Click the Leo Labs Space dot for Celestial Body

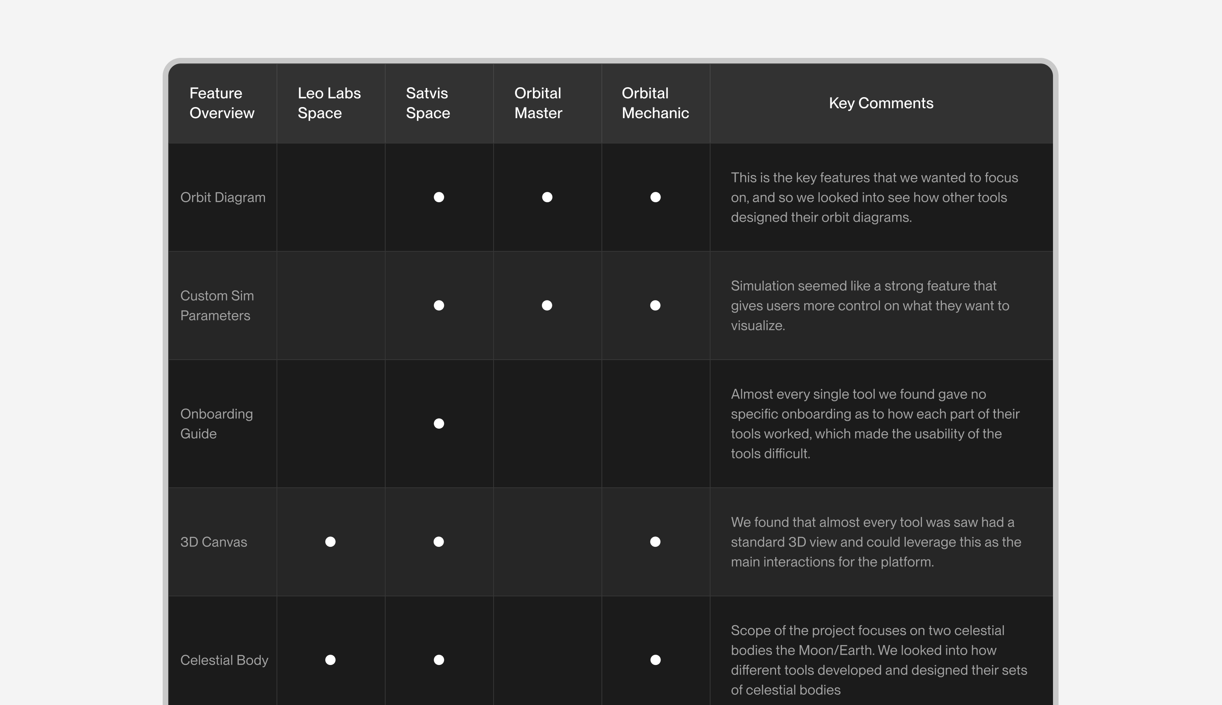click(330, 660)
